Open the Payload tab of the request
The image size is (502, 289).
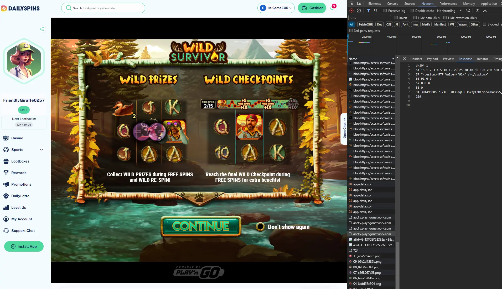click(432, 59)
